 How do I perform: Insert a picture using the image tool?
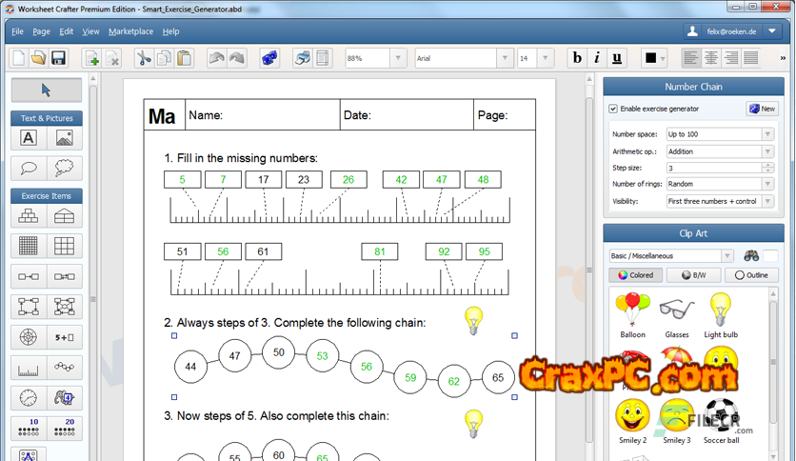coord(64,138)
